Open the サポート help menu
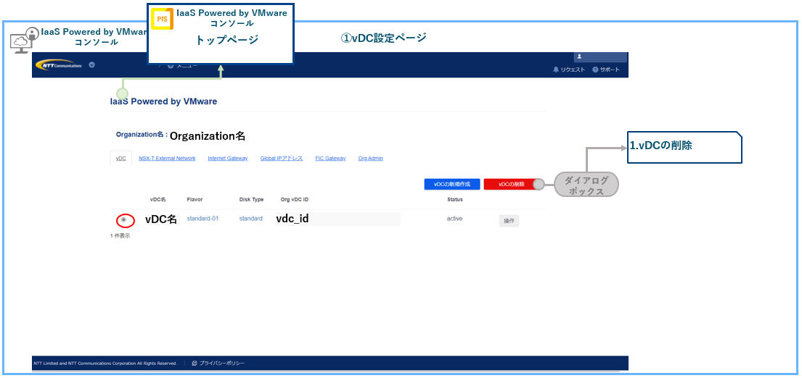 point(606,70)
